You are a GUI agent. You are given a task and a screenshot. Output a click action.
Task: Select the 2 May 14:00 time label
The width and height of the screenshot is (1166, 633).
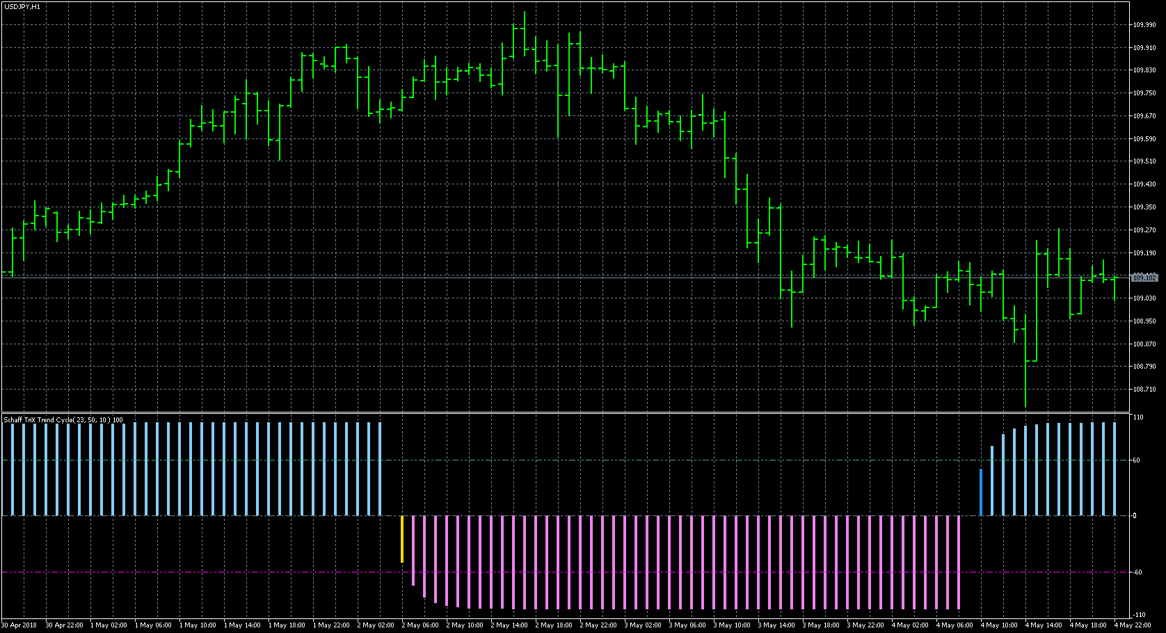pos(509,625)
